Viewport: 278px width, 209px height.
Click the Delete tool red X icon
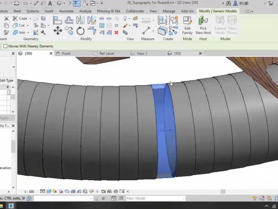coord(116,32)
